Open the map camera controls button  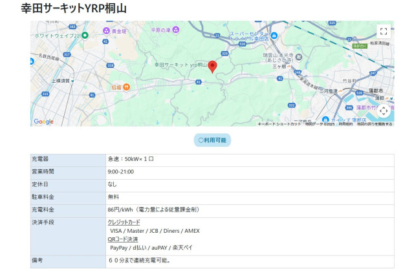[384, 111]
